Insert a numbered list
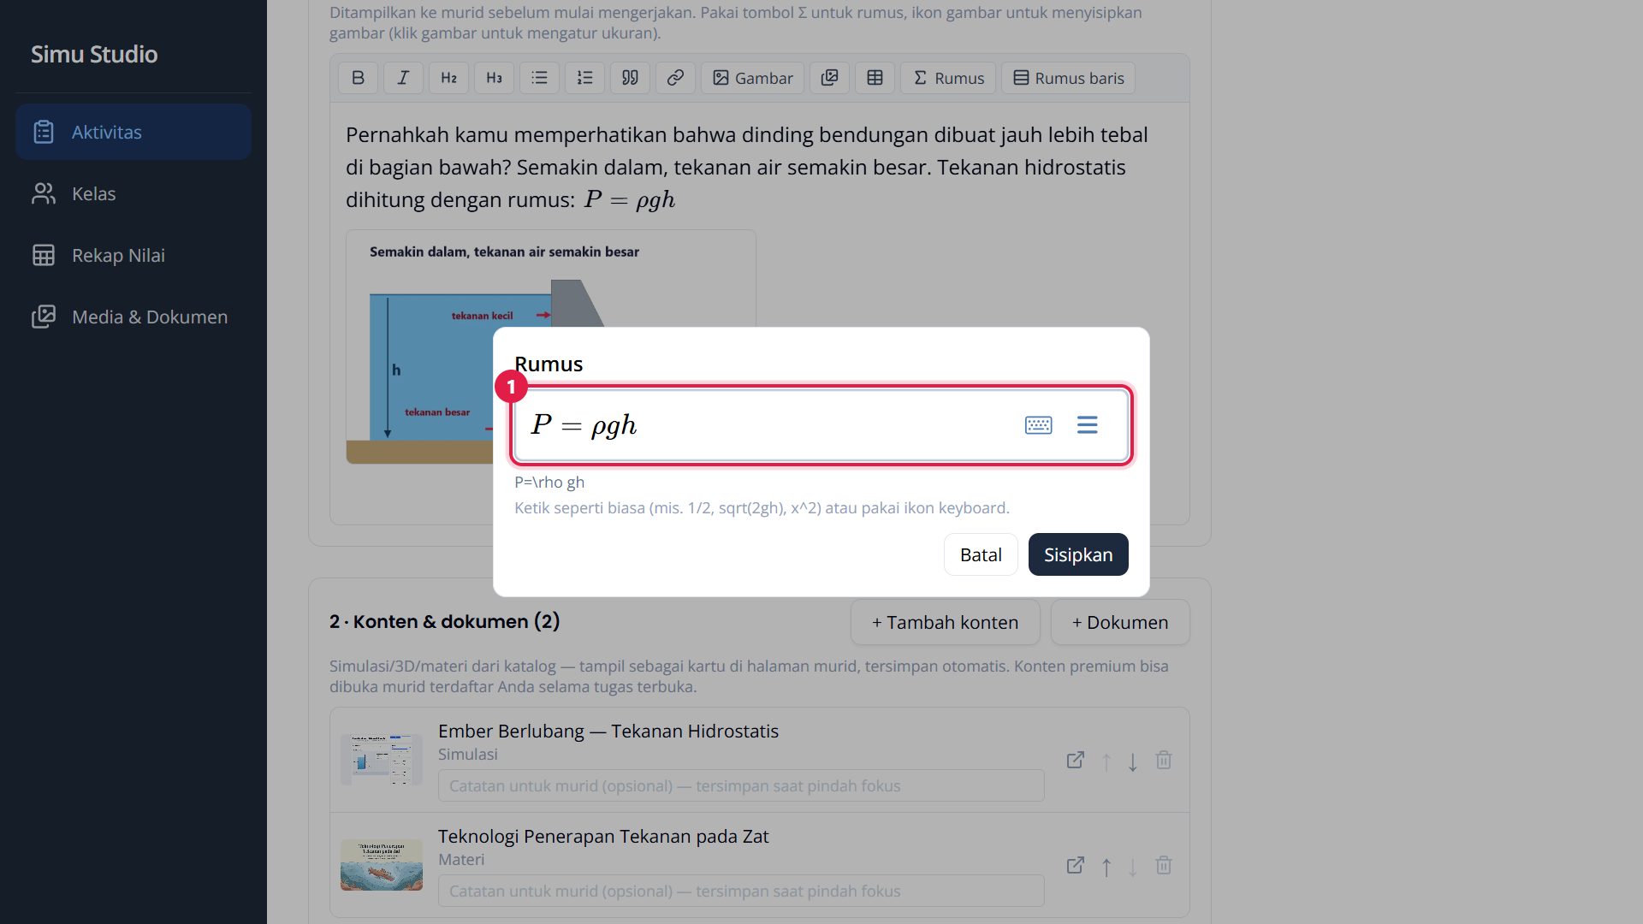The width and height of the screenshot is (1643, 924). (584, 78)
